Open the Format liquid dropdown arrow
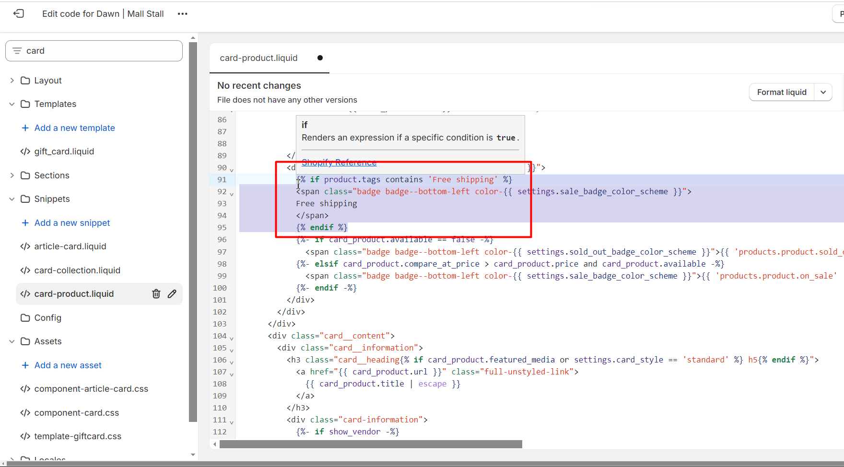The height and width of the screenshot is (467, 844). coord(823,92)
